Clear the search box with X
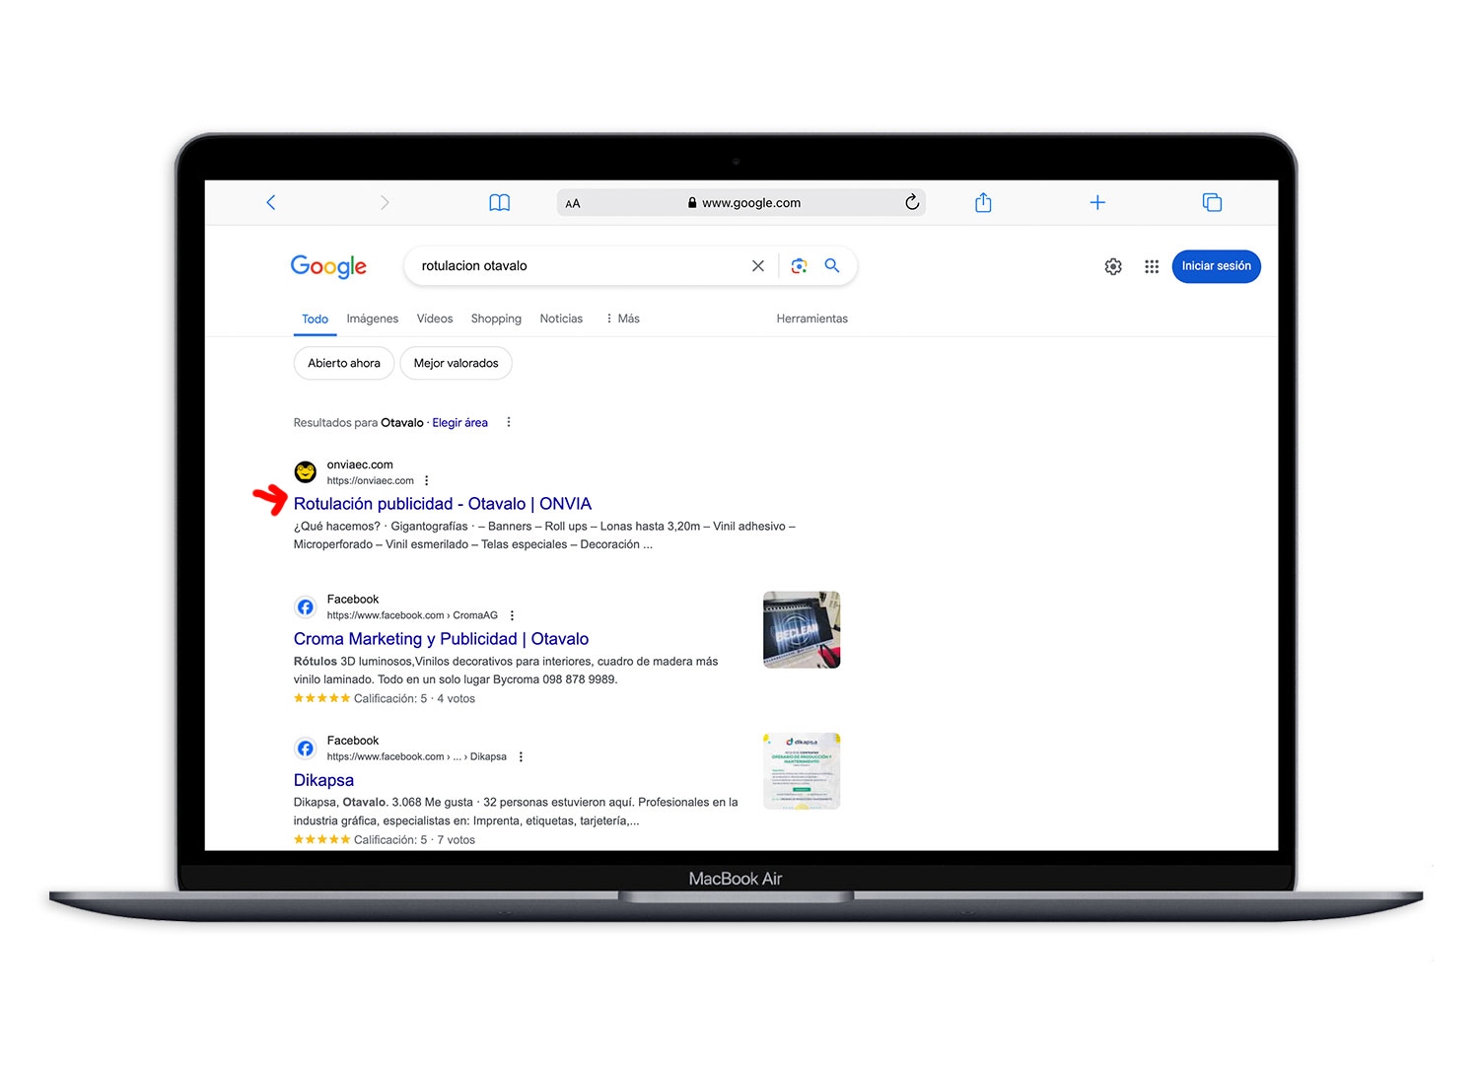This screenshot has height=1068, width=1479. tap(757, 266)
